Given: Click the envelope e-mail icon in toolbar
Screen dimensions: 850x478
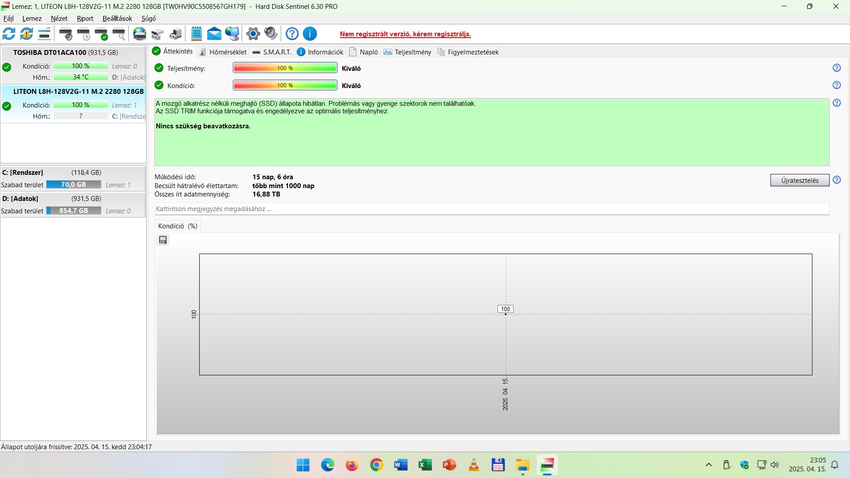Looking at the screenshot, I should click(x=214, y=34).
